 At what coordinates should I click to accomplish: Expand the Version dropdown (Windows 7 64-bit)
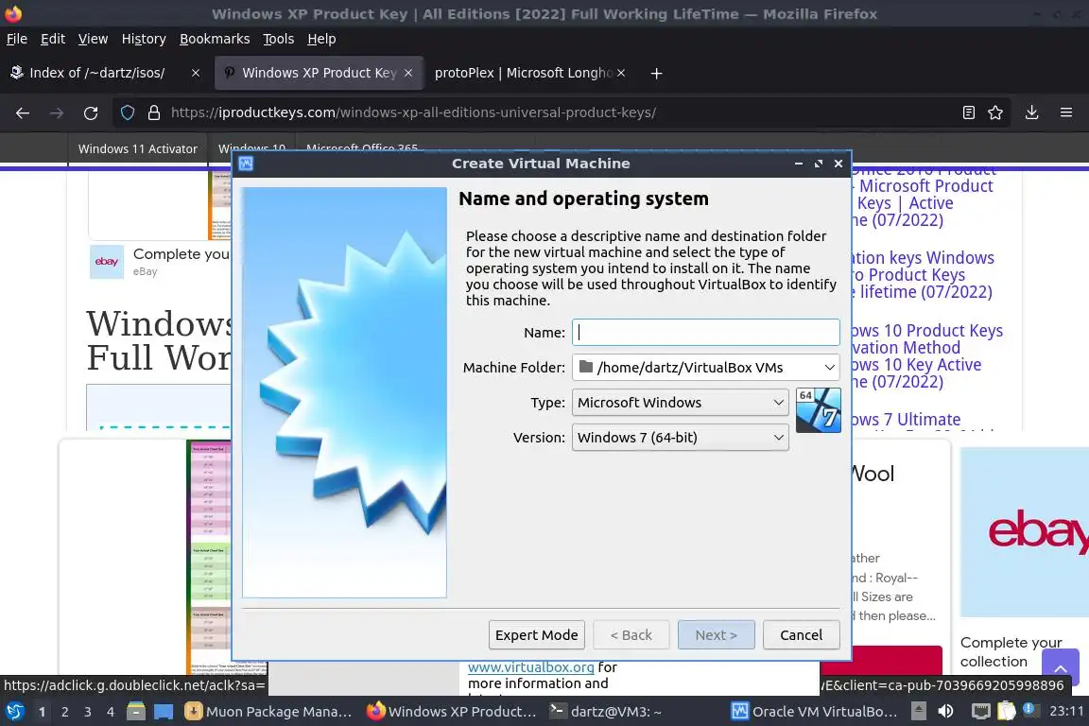point(680,438)
